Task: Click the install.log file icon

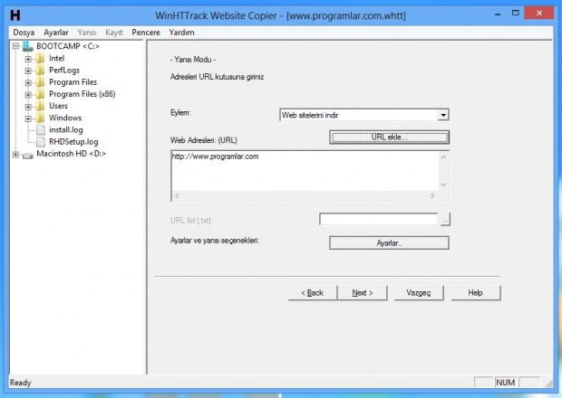Action: click(x=41, y=130)
